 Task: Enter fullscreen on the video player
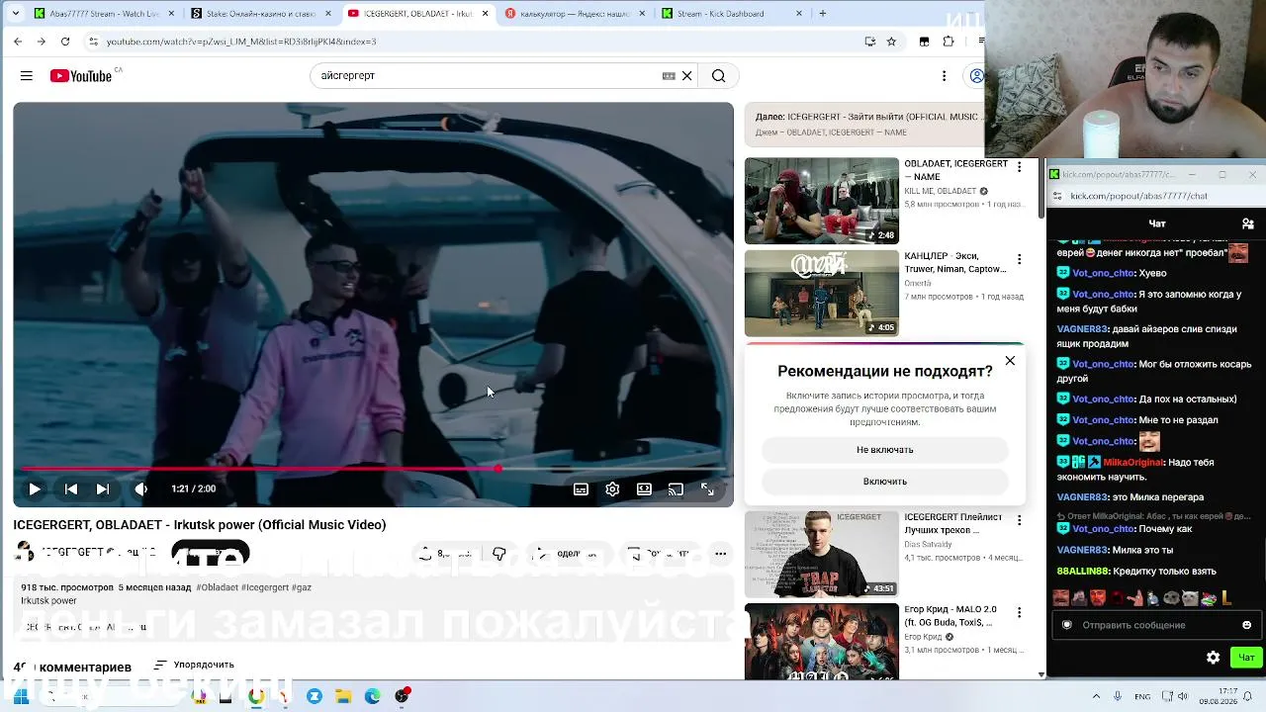tap(708, 489)
